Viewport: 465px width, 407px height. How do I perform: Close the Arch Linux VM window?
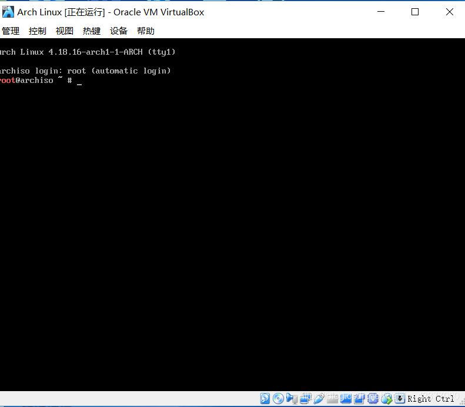click(x=449, y=12)
